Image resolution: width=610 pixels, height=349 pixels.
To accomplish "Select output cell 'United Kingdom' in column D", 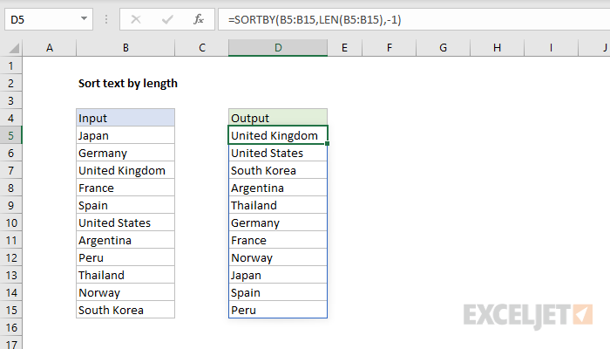I will click(278, 135).
